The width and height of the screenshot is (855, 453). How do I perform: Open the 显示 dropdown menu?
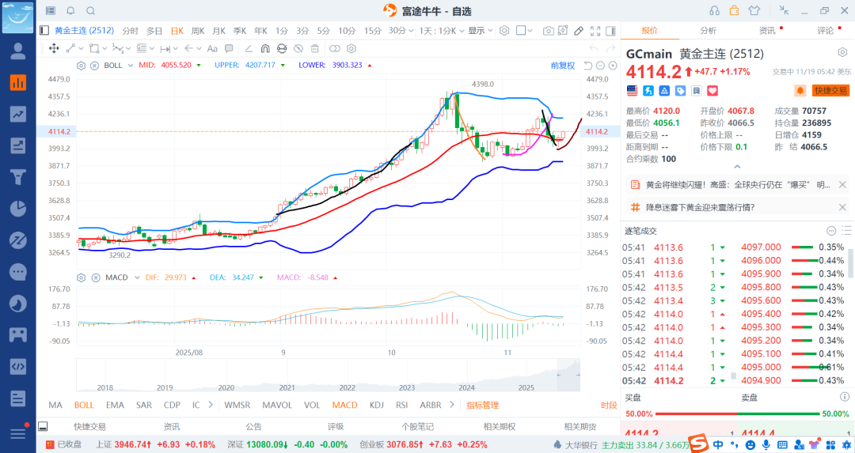click(x=479, y=31)
